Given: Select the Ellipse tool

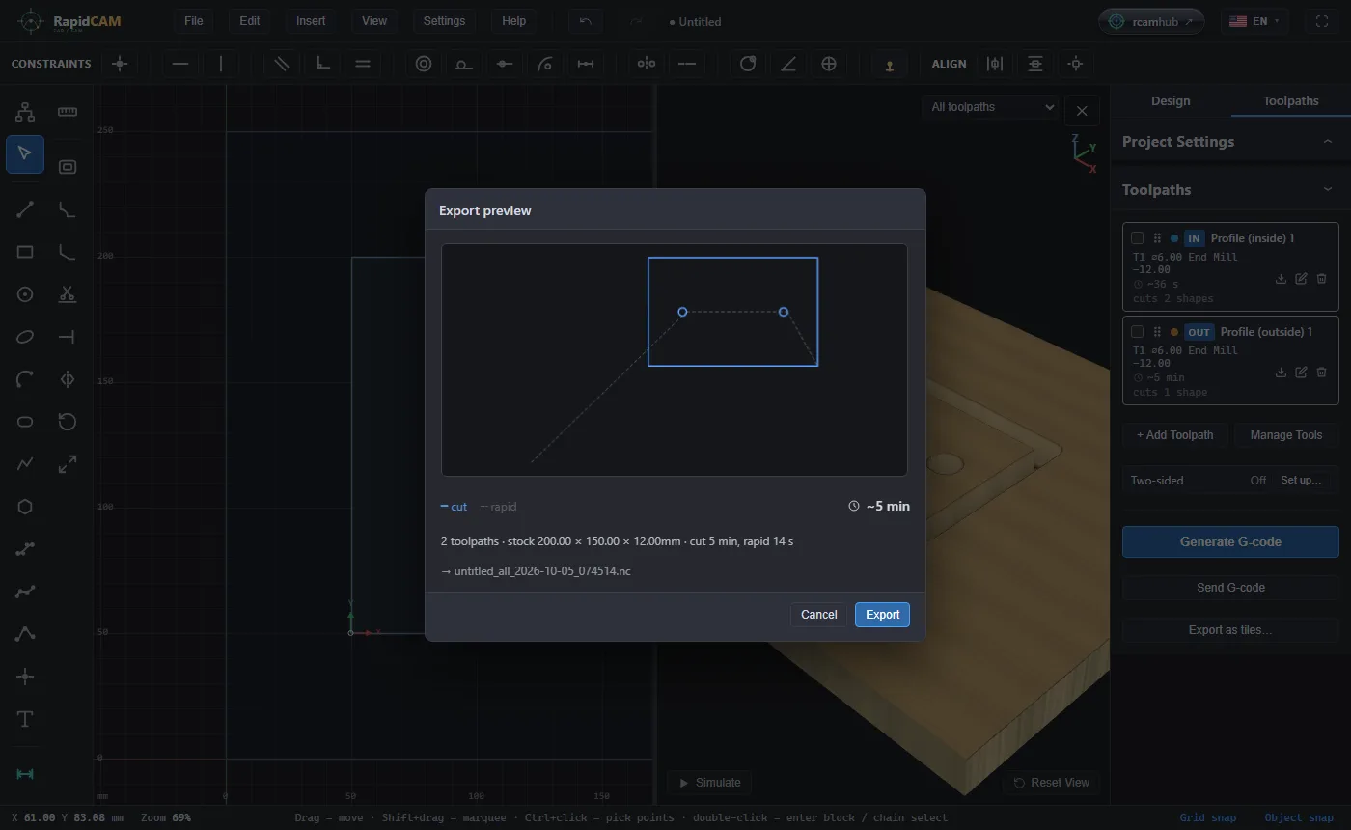Looking at the screenshot, I should [25, 337].
